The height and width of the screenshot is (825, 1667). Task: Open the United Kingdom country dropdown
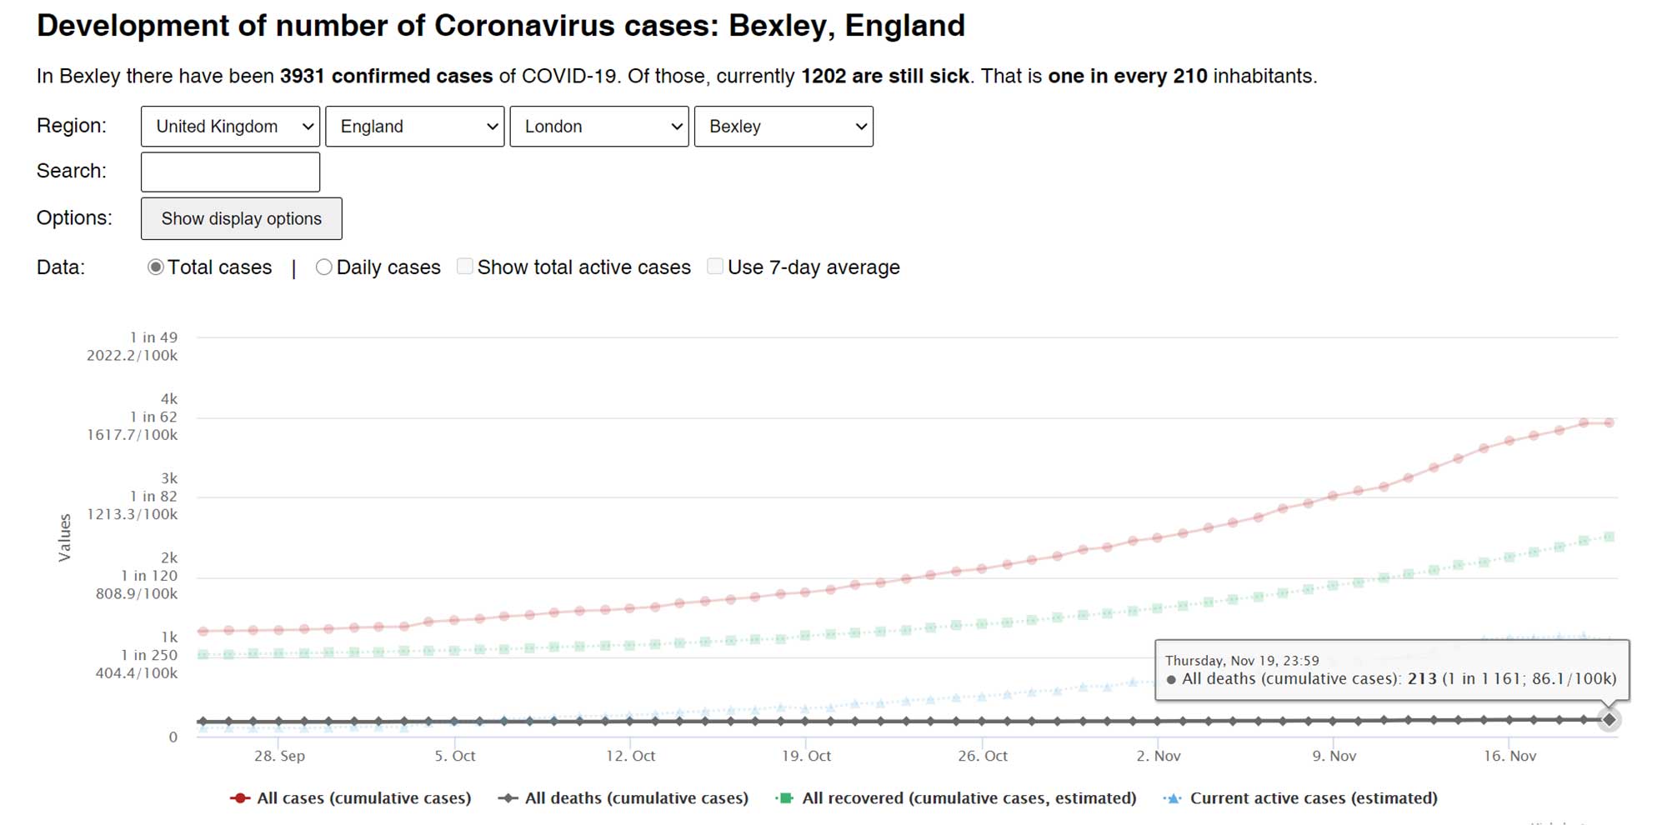230,127
